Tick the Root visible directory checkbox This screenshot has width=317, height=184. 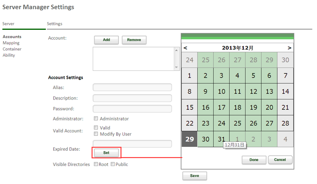96,164
